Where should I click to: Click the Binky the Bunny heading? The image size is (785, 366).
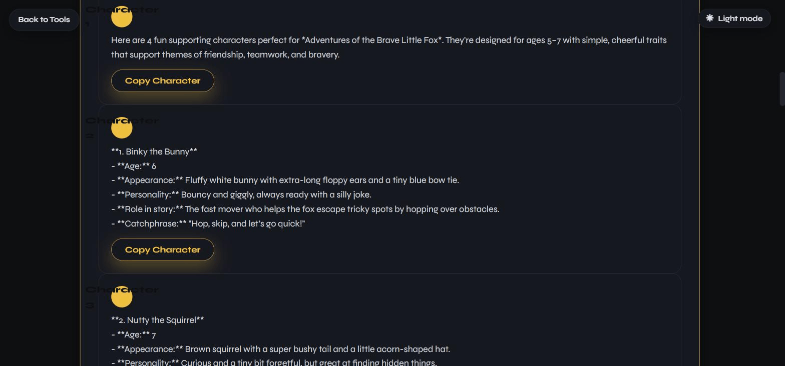154,151
